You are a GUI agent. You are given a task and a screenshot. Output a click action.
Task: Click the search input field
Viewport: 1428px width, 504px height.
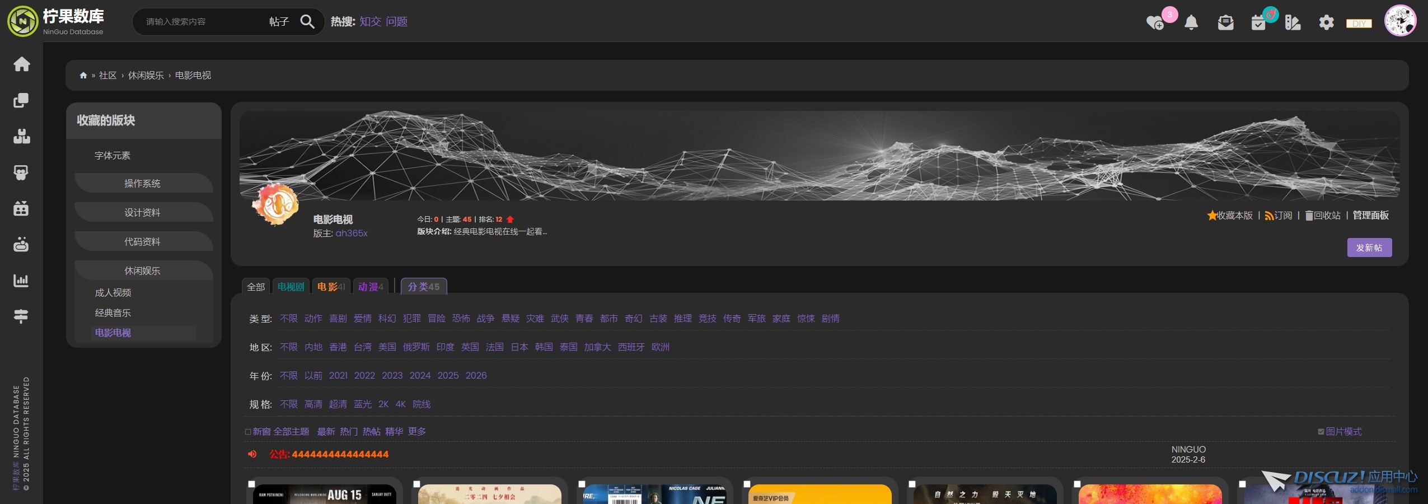point(202,22)
